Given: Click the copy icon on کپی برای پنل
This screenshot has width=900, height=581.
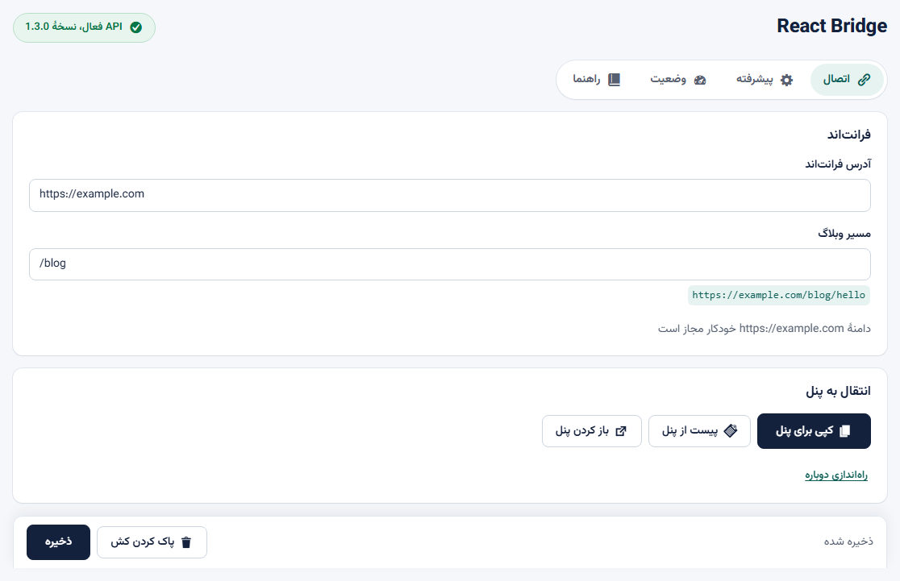Looking at the screenshot, I should click(x=845, y=431).
